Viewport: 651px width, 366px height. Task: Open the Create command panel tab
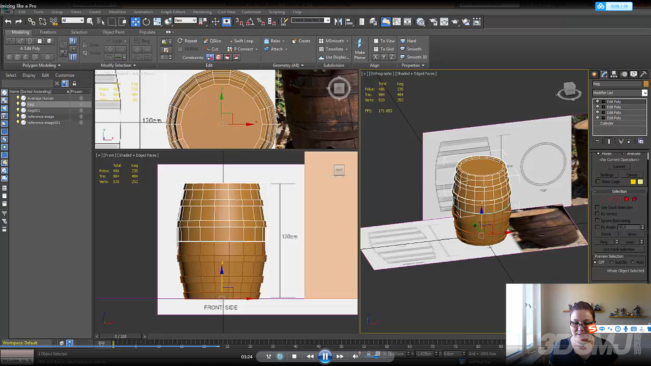pyautogui.click(x=594, y=74)
